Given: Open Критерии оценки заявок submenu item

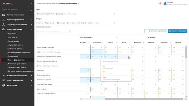Looking at the screenshot, I should (17, 67).
